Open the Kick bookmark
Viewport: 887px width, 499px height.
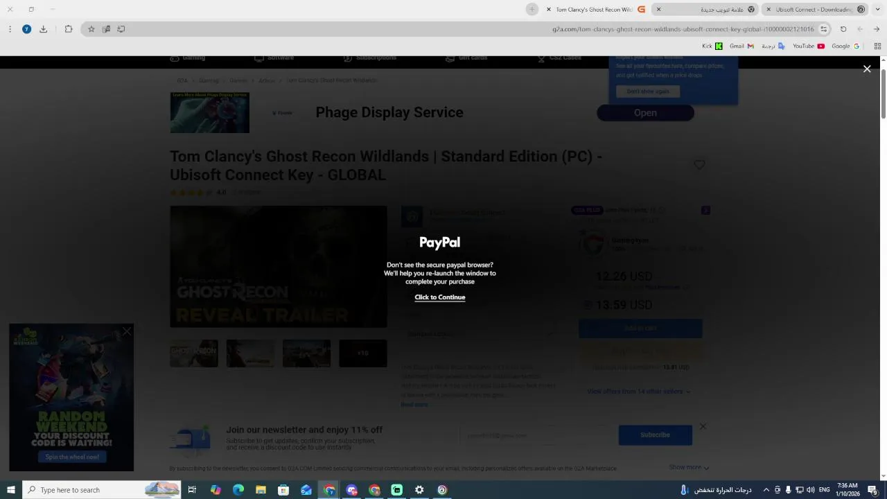pyautogui.click(x=712, y=46)
